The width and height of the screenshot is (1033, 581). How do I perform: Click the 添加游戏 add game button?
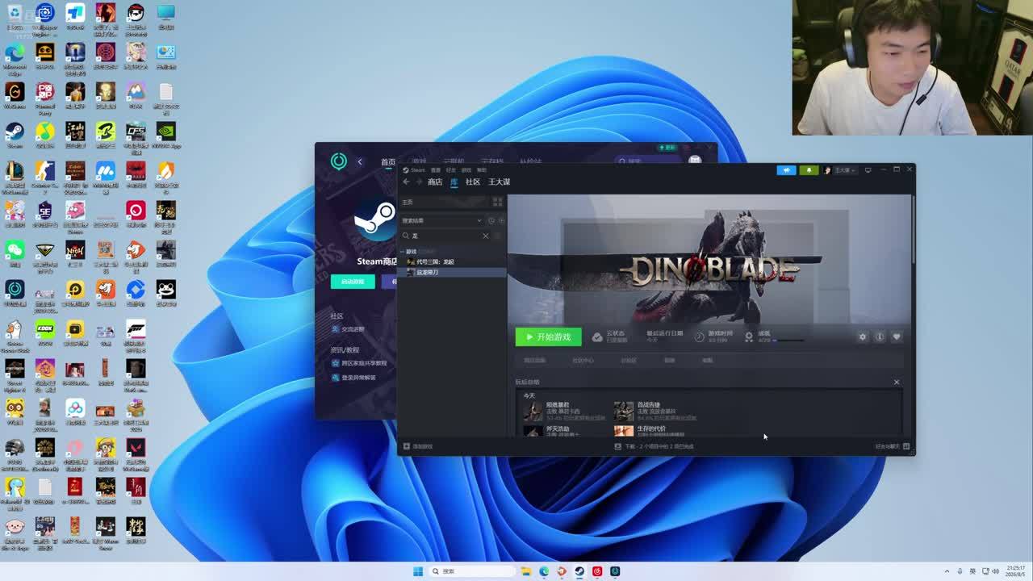tap(418, 446)
